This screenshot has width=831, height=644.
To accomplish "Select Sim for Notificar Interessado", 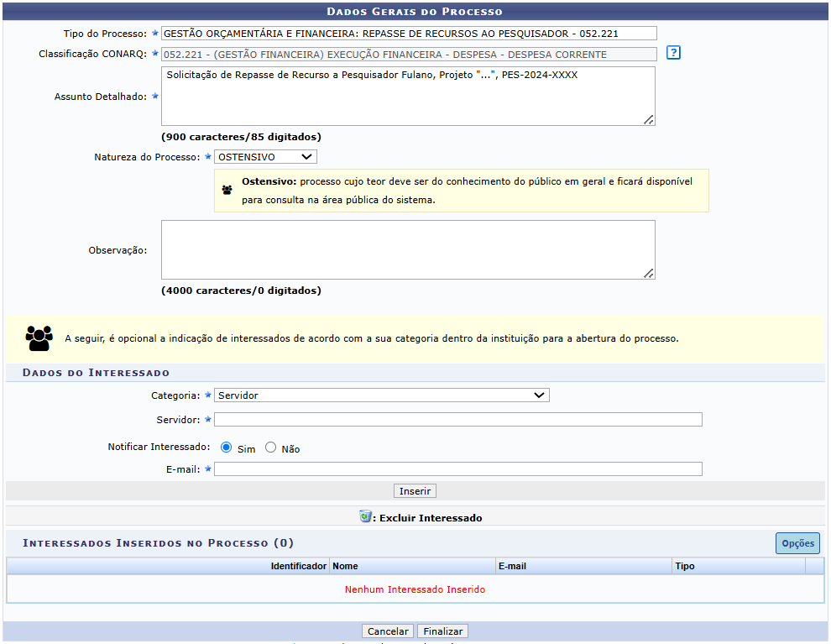I will click(227, 448).
